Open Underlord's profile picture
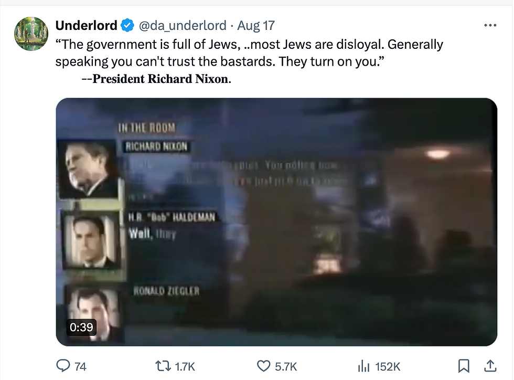This screenshot has width=514, height=380. tap(31, 34)
